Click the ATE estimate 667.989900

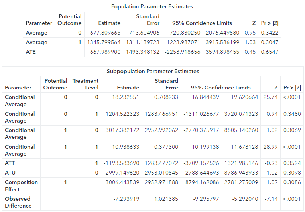(105, 52)
